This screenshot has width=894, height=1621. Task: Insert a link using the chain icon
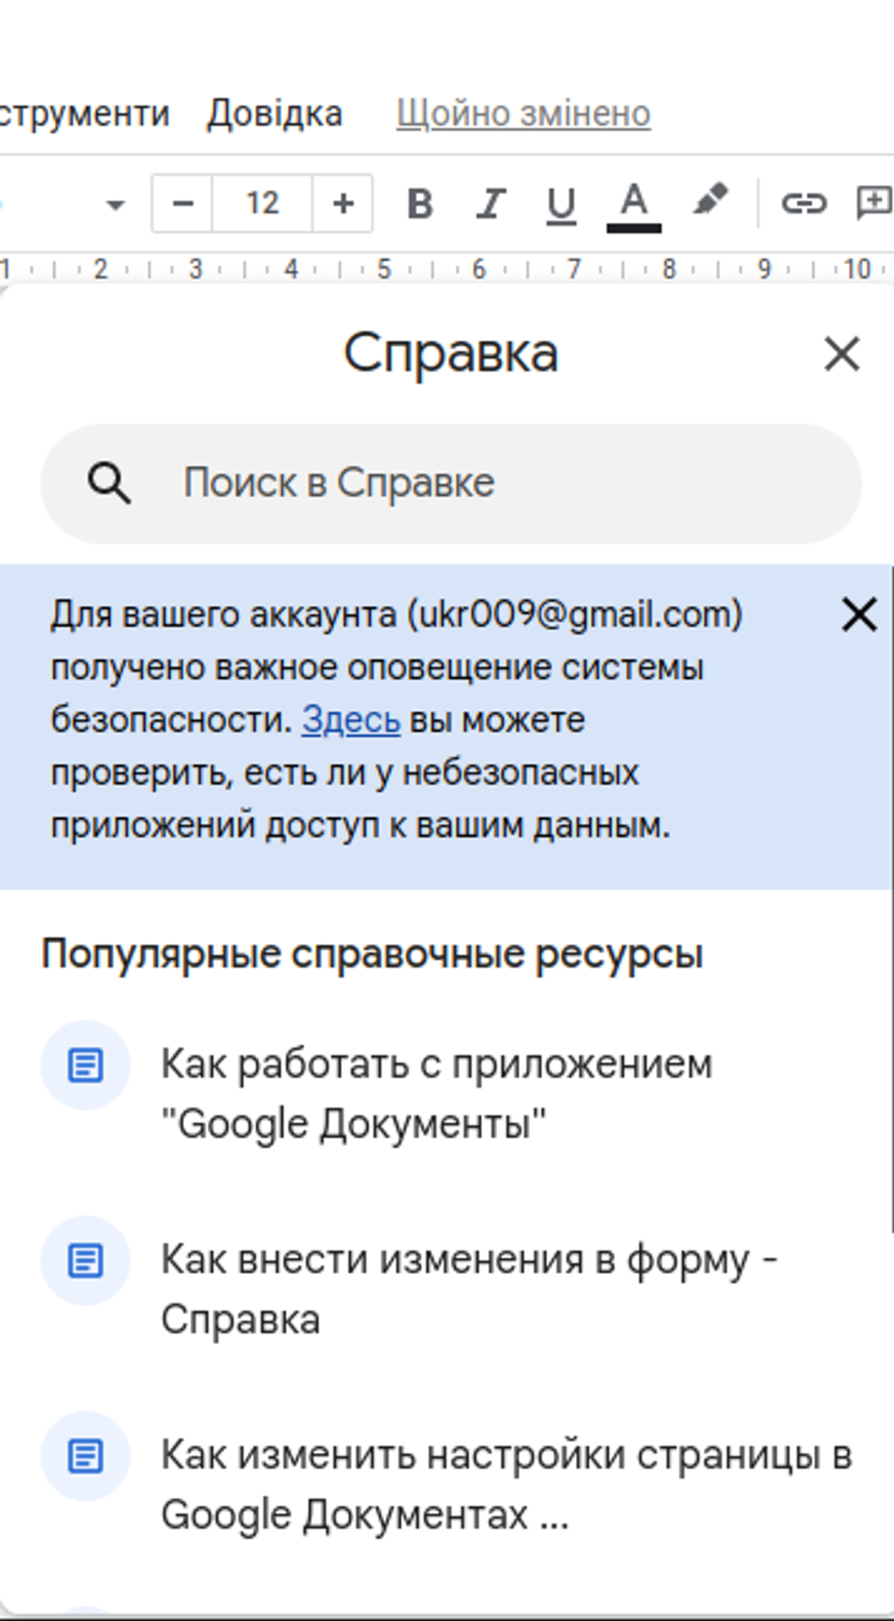point(803,203)
